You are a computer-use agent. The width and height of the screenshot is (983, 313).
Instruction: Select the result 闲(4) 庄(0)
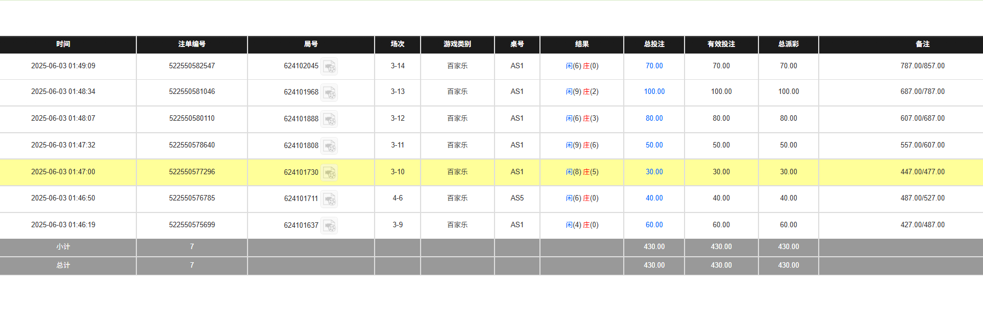pyautogui.click(x=582, y=225)
